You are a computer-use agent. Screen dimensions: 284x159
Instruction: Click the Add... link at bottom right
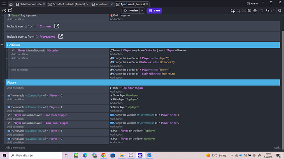pos(277,148)
